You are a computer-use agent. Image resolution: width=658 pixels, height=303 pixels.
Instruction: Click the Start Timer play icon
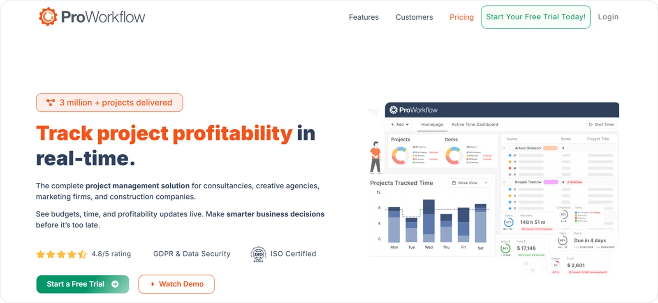[x=591, y=124]
